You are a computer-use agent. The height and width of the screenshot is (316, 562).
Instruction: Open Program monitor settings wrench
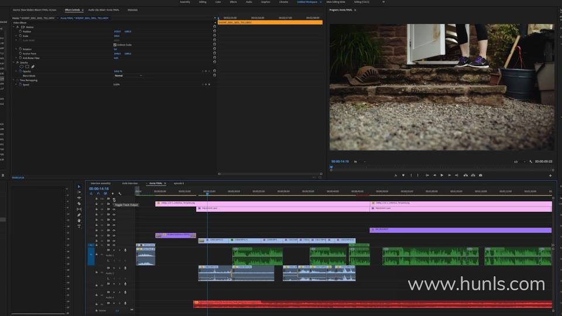tap(531, 162)
